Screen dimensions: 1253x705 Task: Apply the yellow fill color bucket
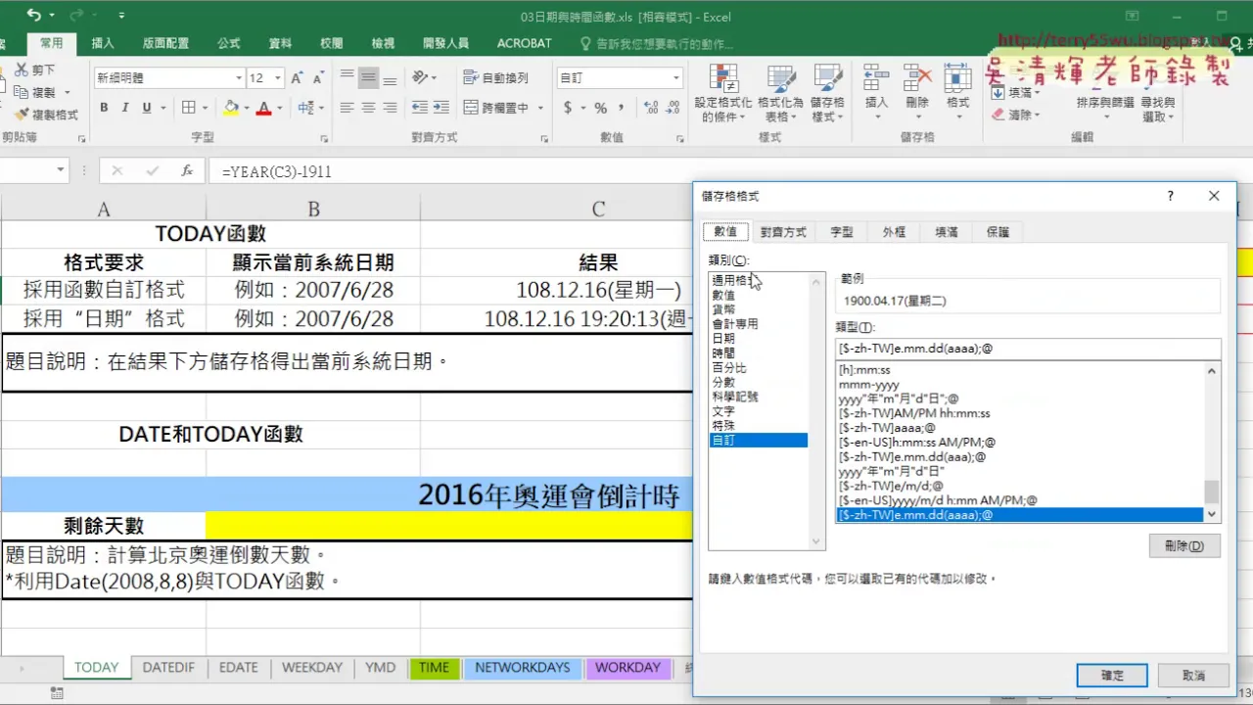231,108
